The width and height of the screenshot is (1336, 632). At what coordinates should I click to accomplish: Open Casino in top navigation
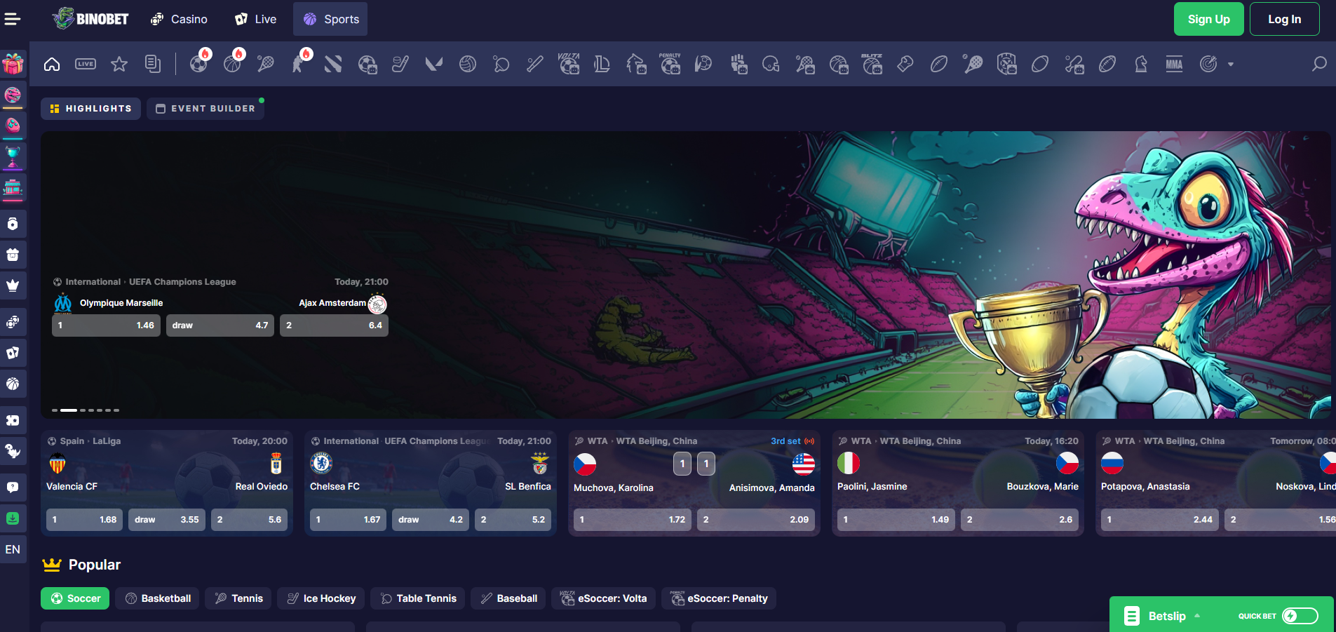[180, 19]
